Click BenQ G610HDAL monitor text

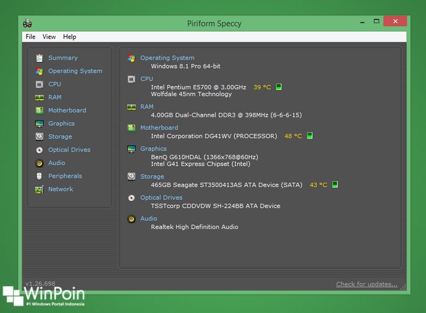204,157
